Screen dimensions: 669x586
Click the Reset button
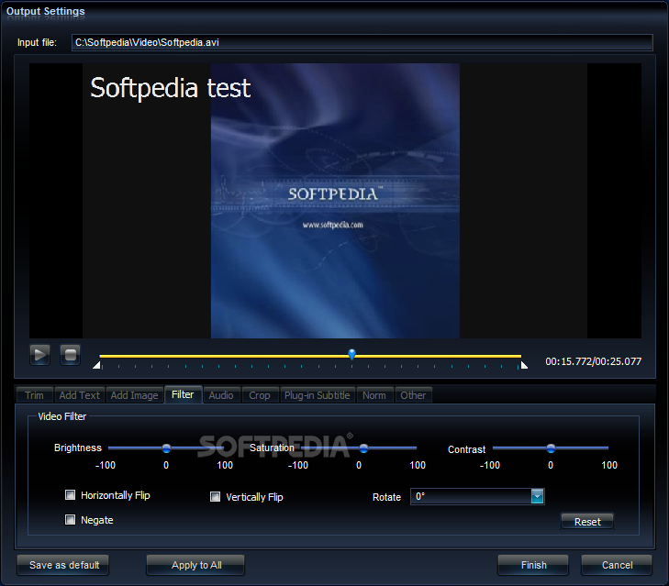click(x=587, y=521)
